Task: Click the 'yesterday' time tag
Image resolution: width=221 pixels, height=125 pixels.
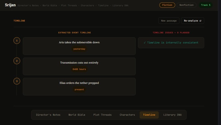Action: pos(79,49)
